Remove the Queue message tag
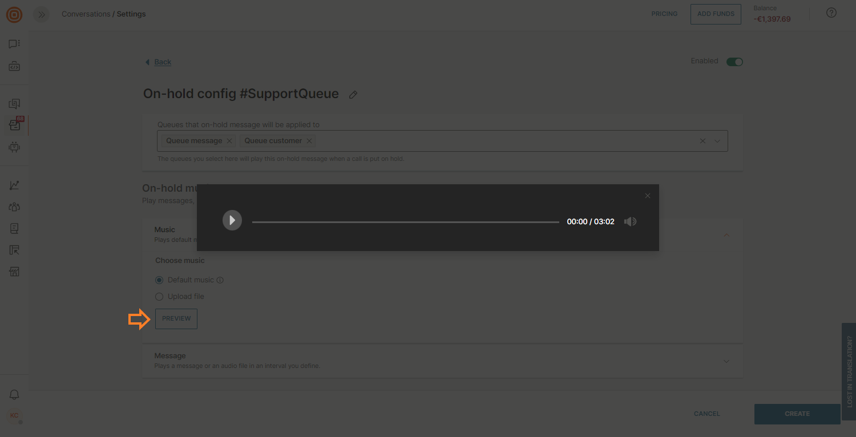Image resolution: width=856 pixels, height=437 pixels. (229, 141)
